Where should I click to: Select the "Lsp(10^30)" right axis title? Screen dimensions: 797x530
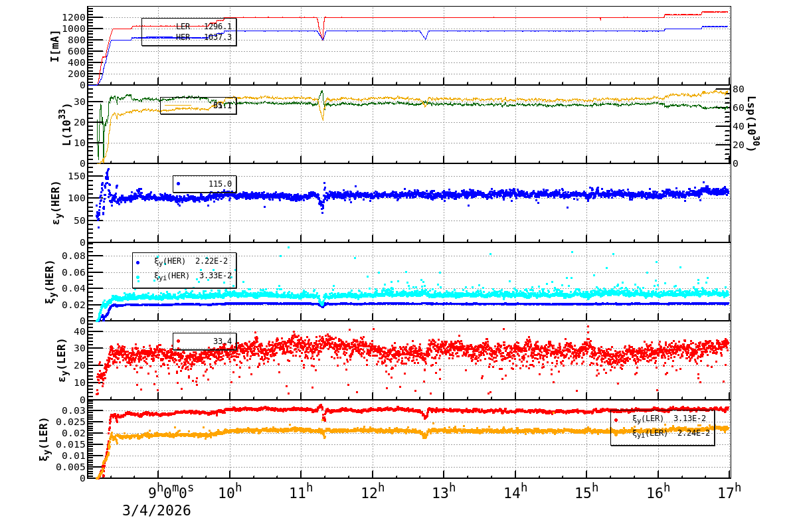(752, 124)
